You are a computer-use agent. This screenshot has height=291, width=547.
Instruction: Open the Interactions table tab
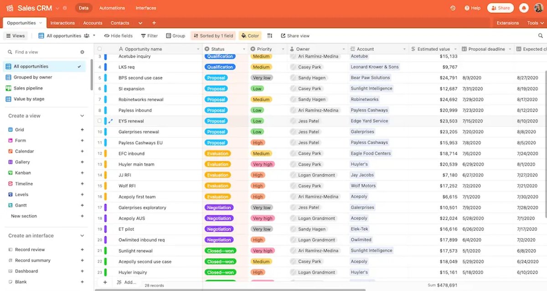62,23
